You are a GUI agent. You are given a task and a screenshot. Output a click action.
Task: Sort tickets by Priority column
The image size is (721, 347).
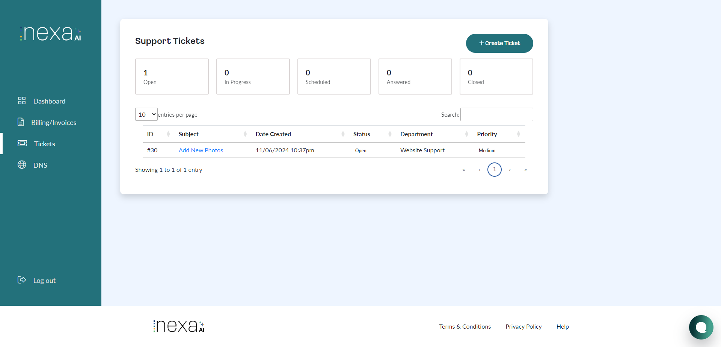pos(498,134)
